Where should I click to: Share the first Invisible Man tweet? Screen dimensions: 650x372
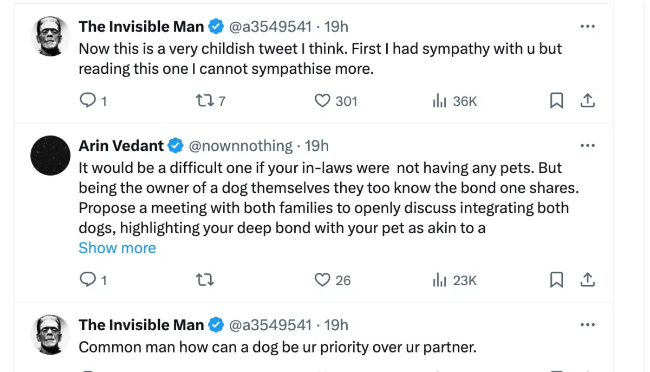[x=588, y=101]
